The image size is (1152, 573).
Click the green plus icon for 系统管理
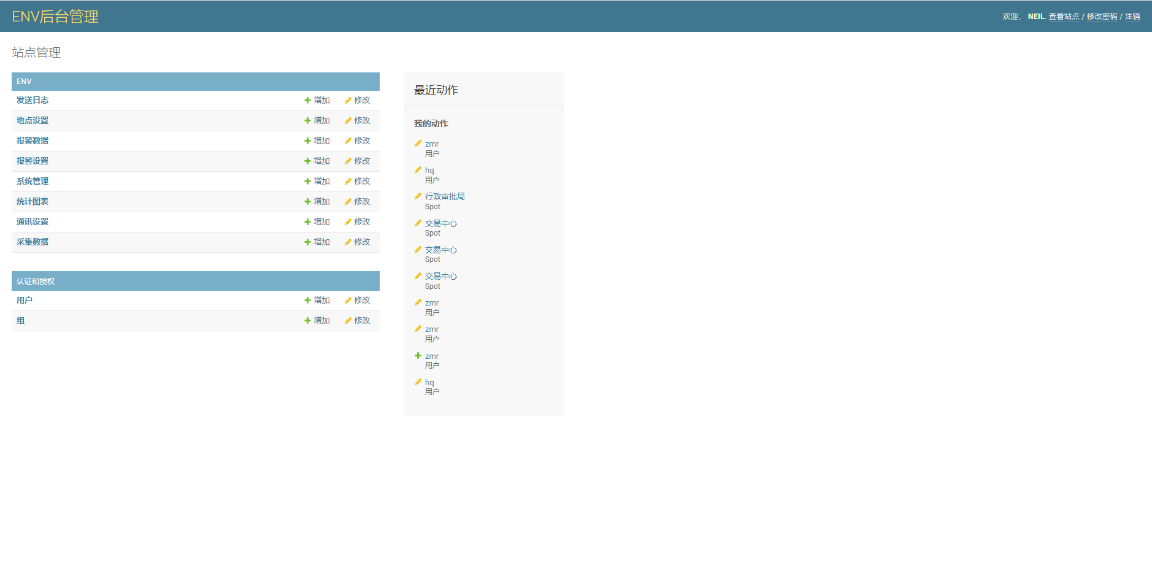tap(307, 182)
